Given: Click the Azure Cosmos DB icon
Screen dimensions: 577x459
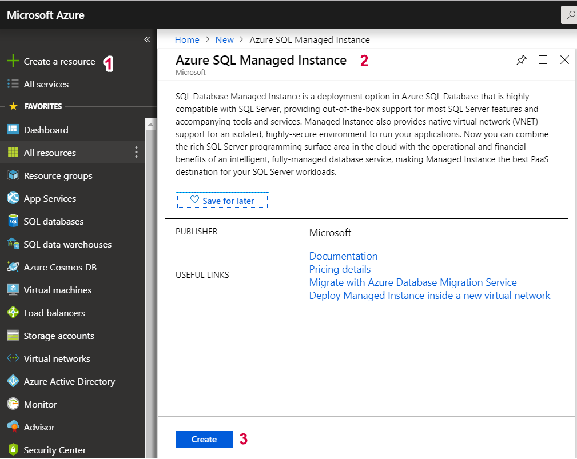Looking at the screenshot, I should 13,267.
